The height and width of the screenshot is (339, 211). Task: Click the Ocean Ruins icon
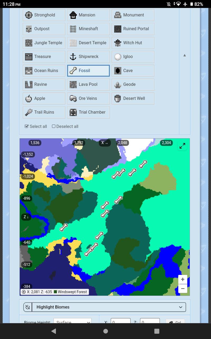[28, 71]
